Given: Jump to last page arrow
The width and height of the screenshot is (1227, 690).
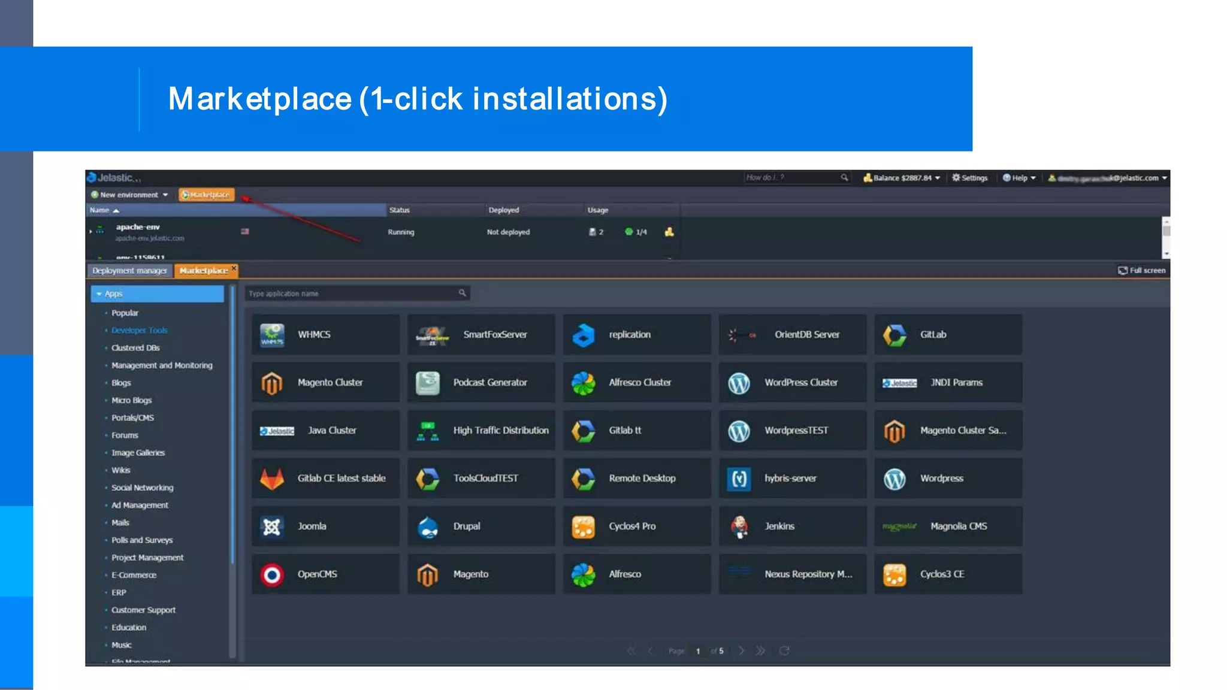Looking at the screenshot, I should (760, 650).
